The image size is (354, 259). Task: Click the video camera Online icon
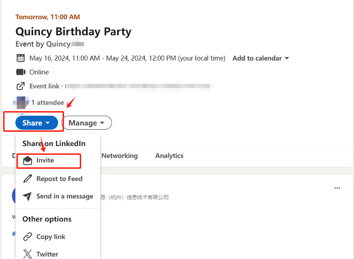(x=21, y=72)
